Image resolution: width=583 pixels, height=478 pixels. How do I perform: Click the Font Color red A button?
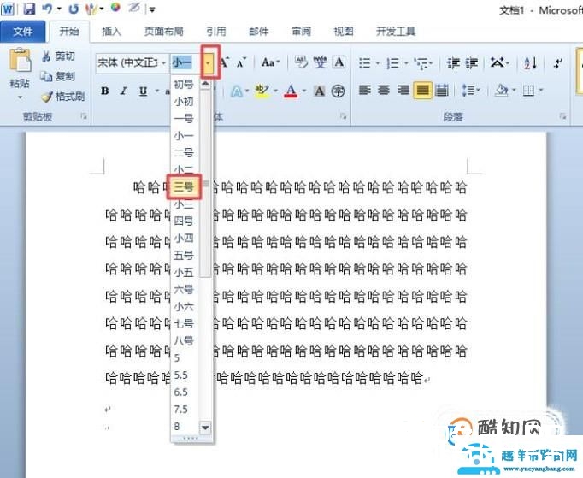(x=291, y=91)
